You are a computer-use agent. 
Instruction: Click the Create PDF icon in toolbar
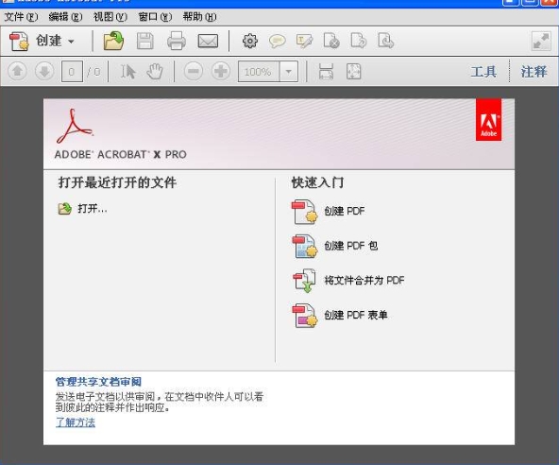click(19, 41)
